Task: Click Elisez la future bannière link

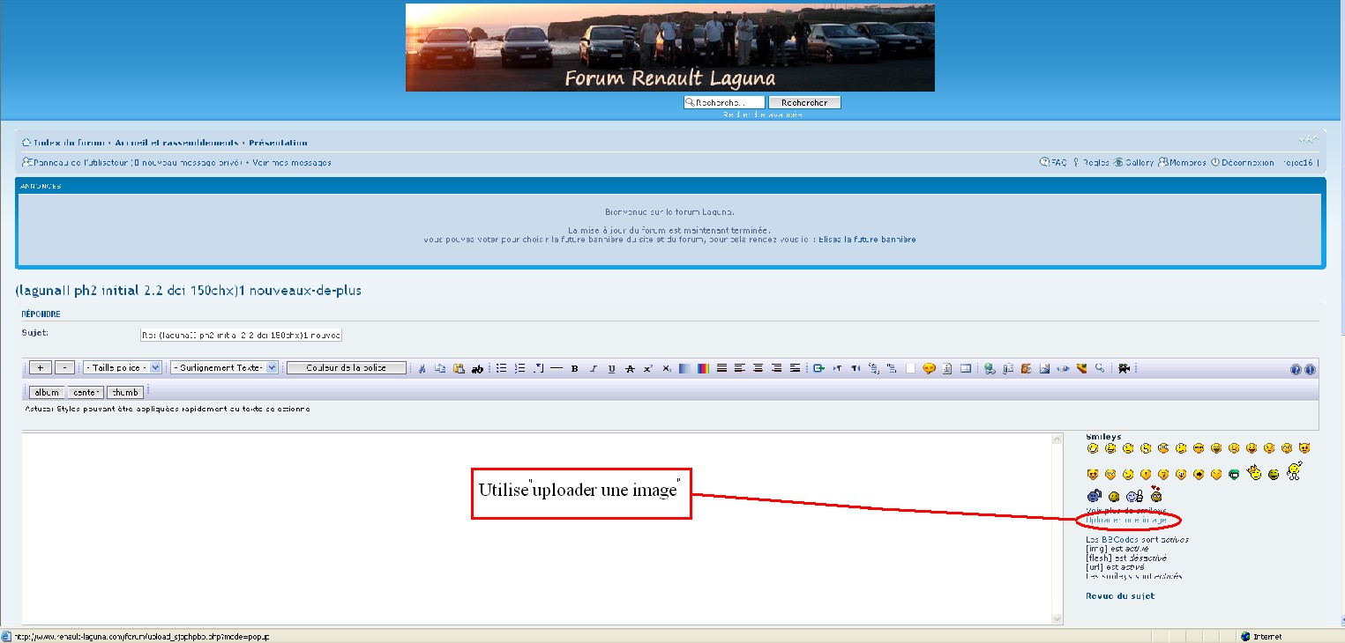Action: (x=867, y=240)
